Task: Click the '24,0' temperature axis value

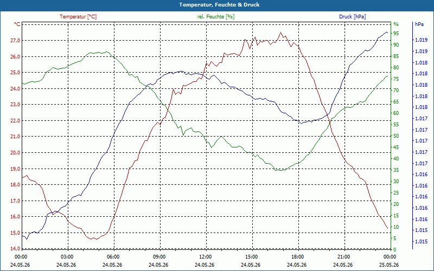Action: click(x=16, y=89)
